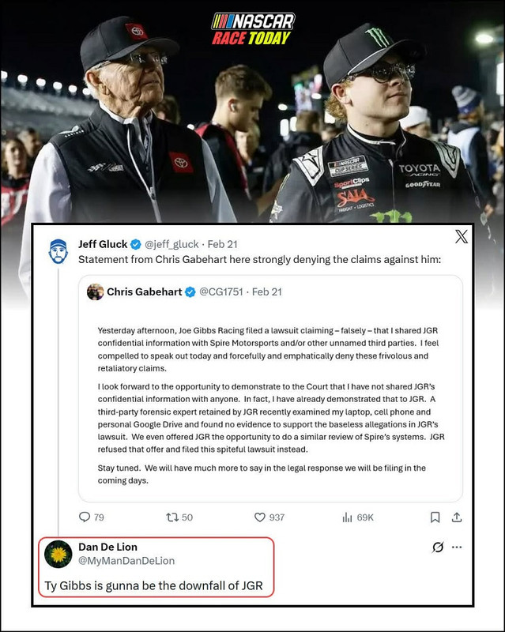Click the Grok slashed-circle icon on reply
This screenshot has width=505, height=632.
point(438,547)
